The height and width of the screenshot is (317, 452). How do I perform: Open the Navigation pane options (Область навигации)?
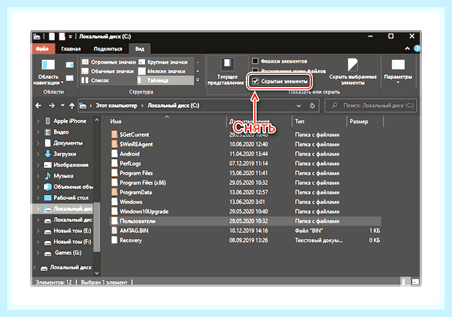coord(48,72)
